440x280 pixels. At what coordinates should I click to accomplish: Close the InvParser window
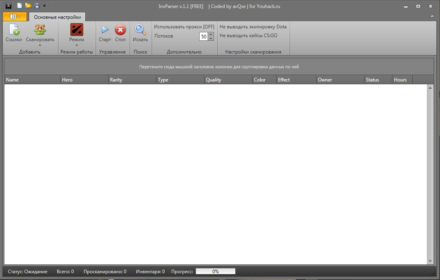[x=430, y=6]
